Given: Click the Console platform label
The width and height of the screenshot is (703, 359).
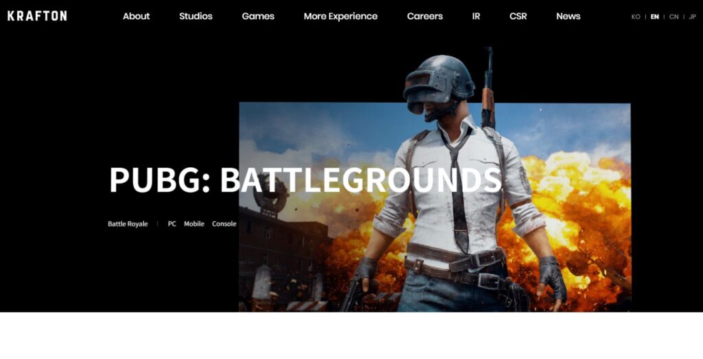Looking at the screenshot, I should [224, 224].
